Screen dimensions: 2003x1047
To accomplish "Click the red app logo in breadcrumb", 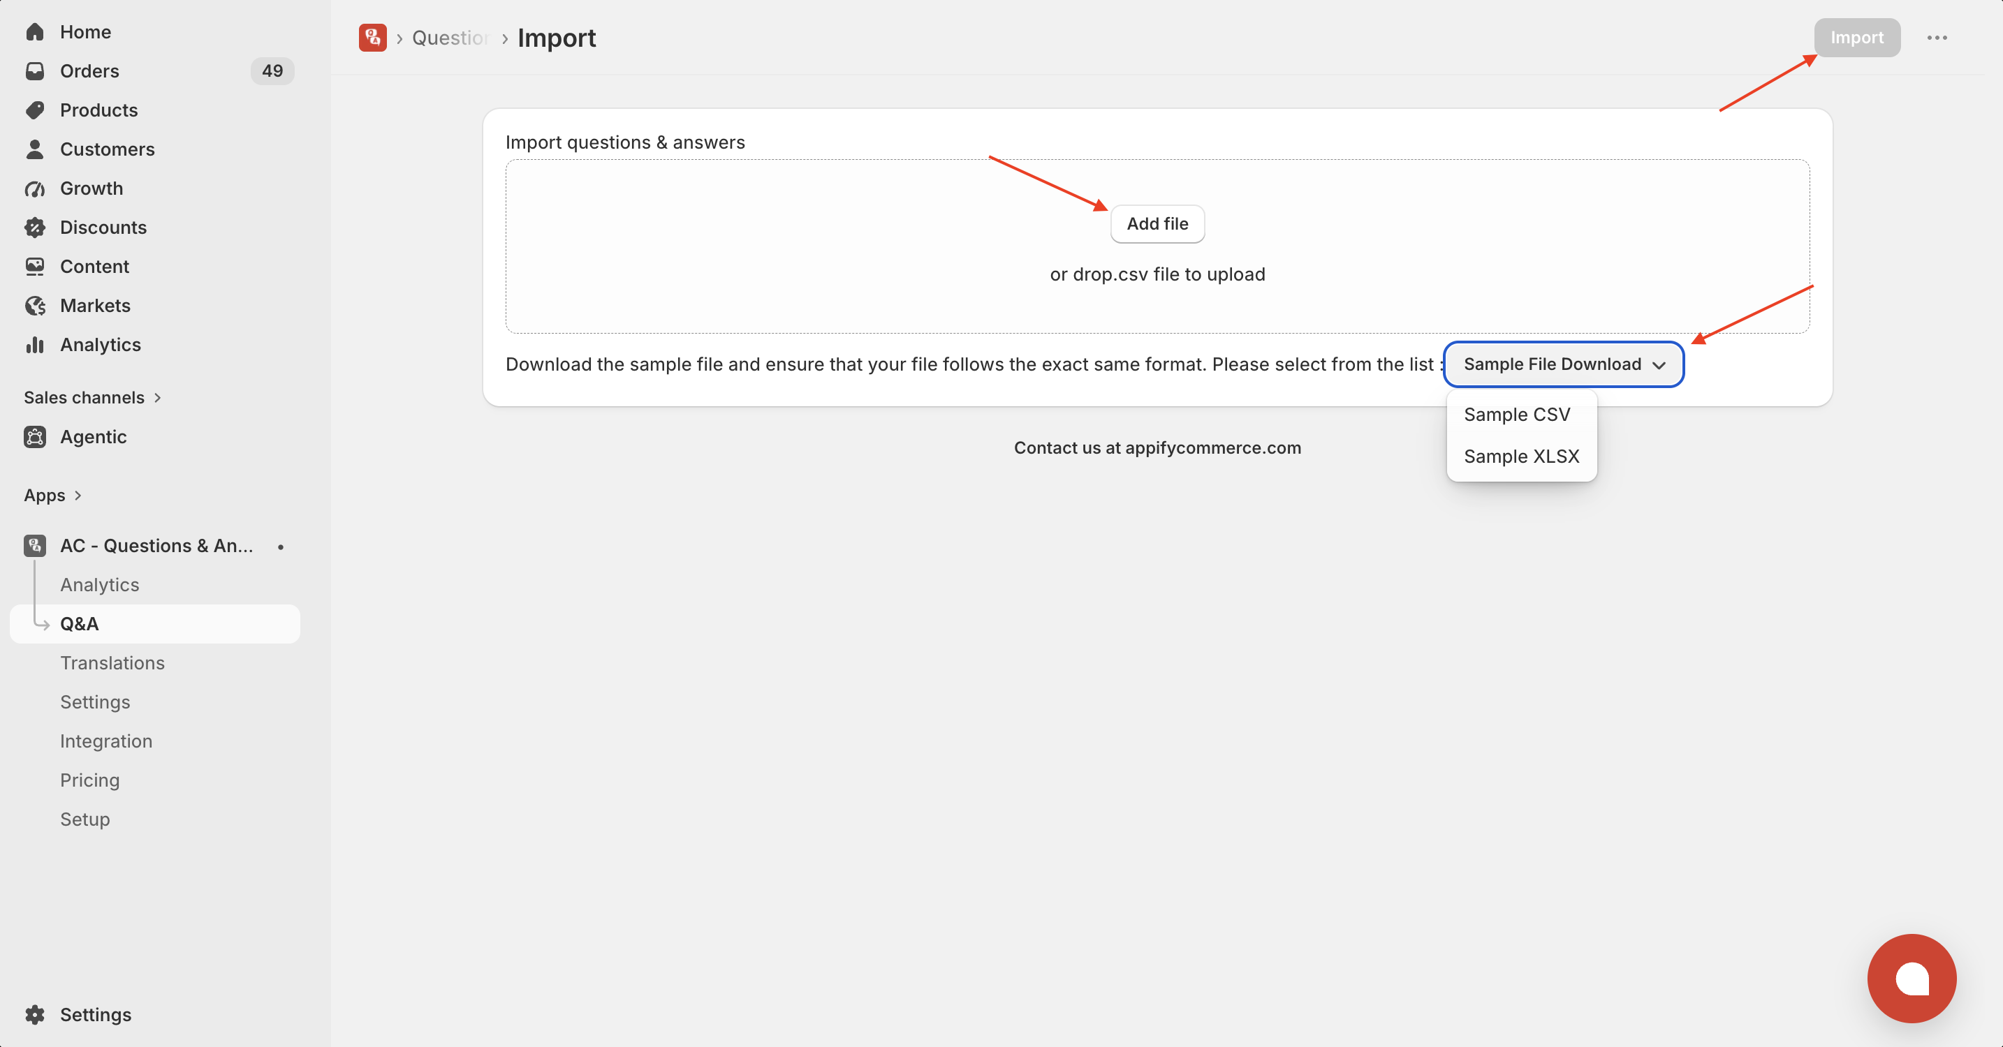I will [372, 37].
